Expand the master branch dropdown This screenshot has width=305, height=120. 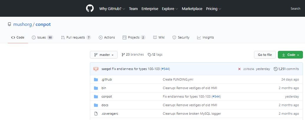(104, 55)
